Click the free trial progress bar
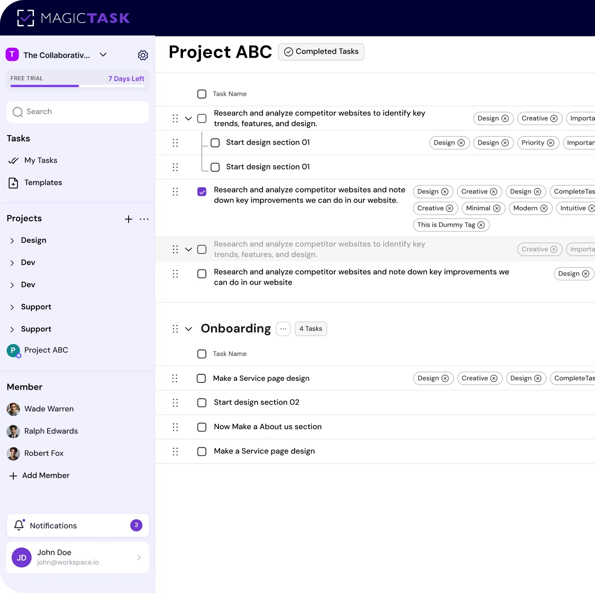The image size is (595, 593). tap(77, 86)
